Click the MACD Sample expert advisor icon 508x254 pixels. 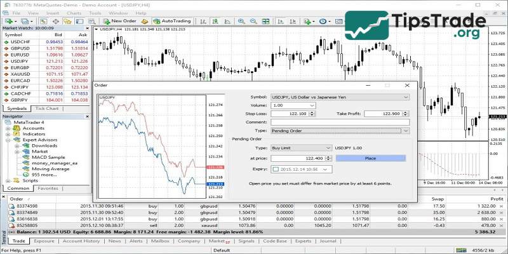[26, 156]
